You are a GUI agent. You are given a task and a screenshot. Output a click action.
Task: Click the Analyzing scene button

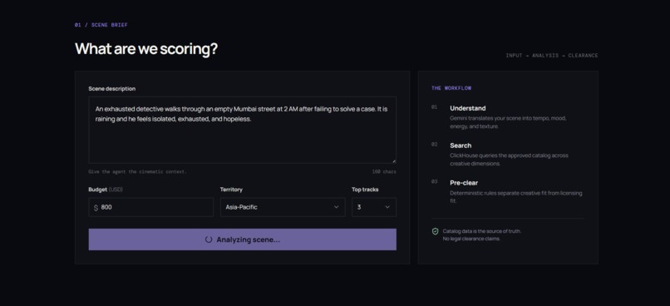coord(242,239)
